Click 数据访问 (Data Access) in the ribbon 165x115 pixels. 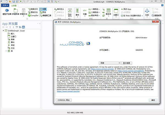pyautogui.click(x=33, y=9)
